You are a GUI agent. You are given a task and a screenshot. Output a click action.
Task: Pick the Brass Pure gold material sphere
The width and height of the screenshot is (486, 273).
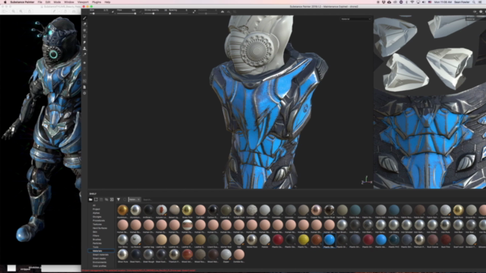[x=188, y=210]
